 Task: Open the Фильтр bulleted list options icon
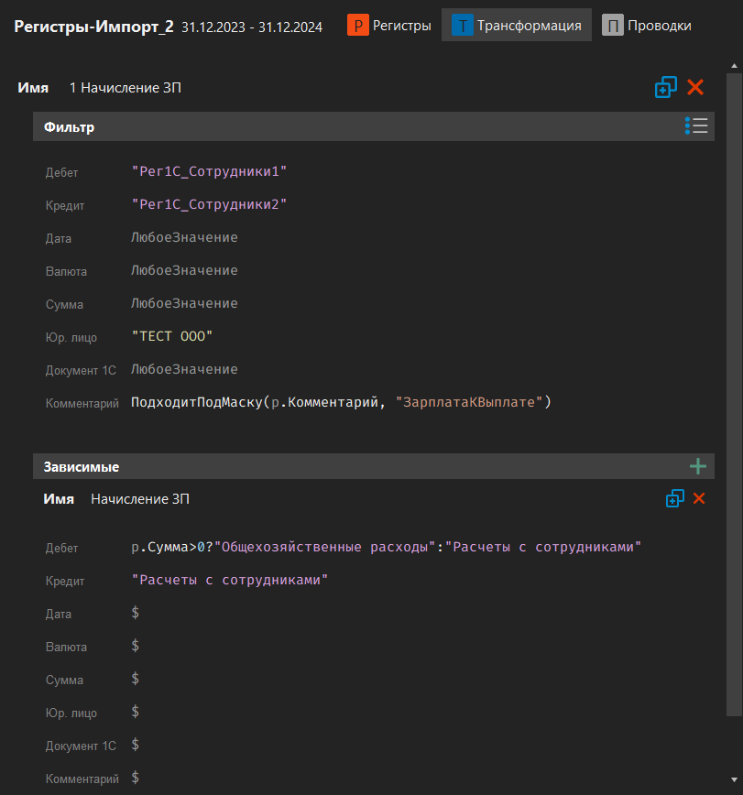point(696,125)
